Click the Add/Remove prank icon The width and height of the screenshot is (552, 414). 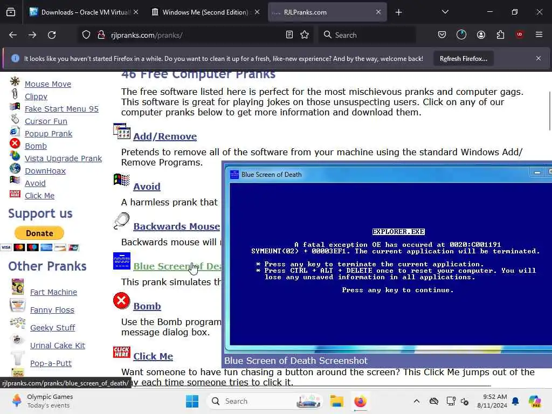pyautogui.click(x=122, y=131)
